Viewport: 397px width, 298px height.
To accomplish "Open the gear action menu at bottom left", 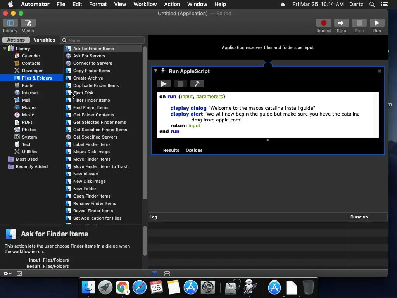I will 8,274.
